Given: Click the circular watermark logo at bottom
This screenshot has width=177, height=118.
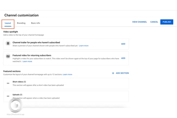Looking at the screenshot, I should coord(15,105).
